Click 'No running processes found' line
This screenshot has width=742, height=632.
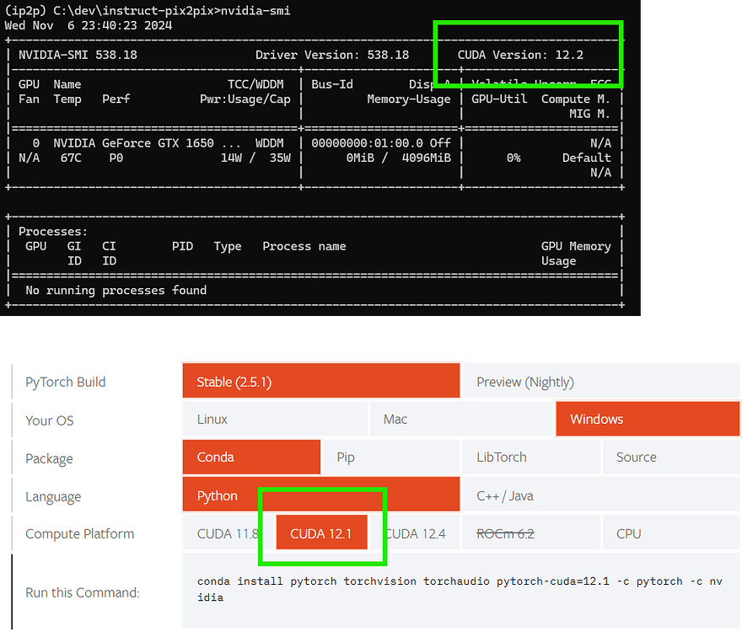(116, 290)
